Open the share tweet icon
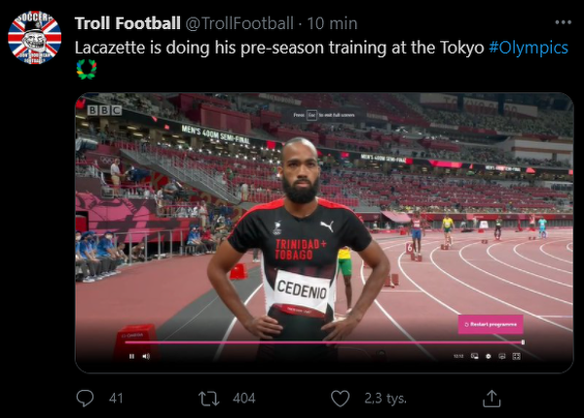 pyautogui.click(x=493, y=399)
